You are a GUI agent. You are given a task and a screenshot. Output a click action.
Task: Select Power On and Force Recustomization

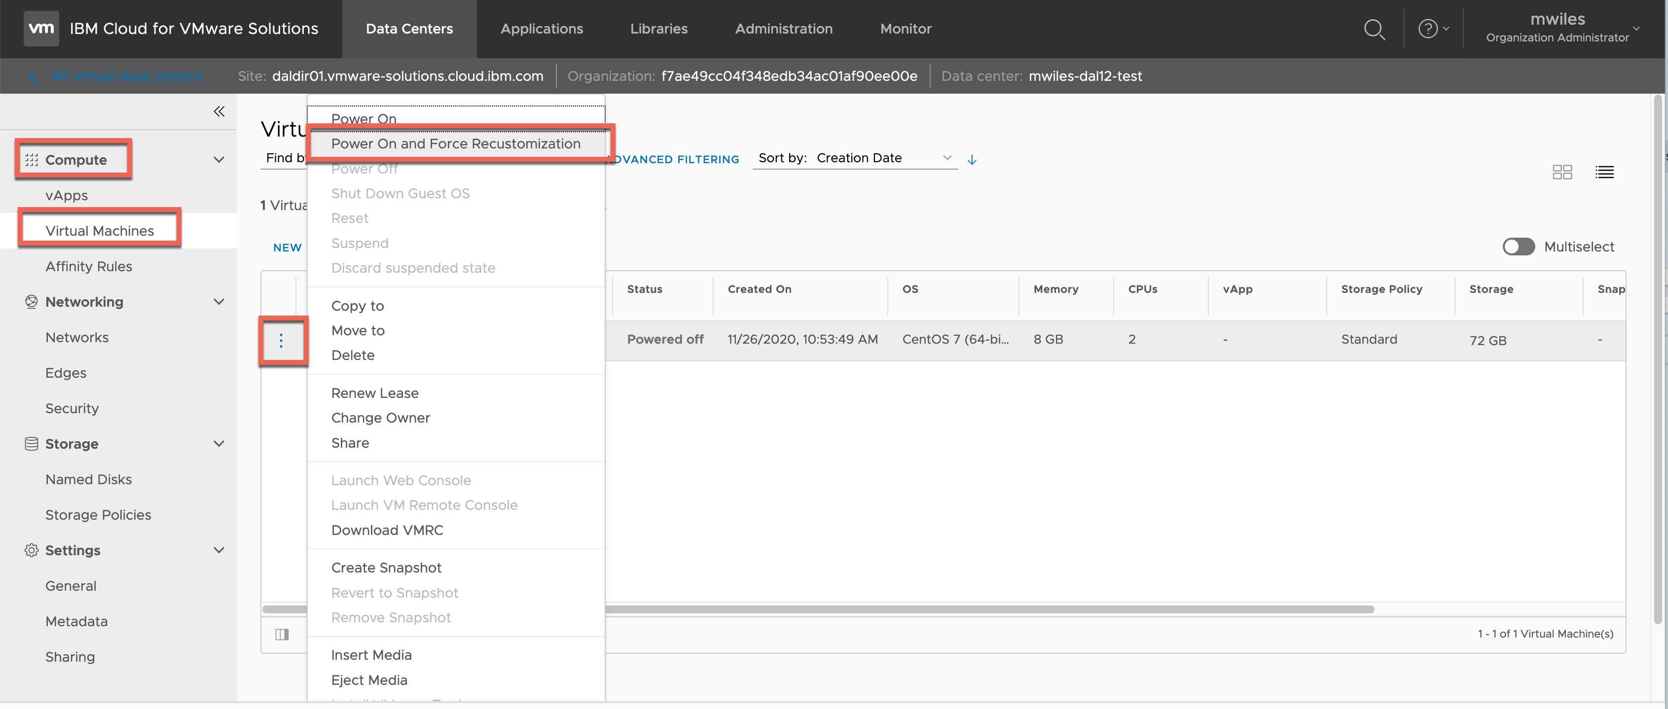pyautogui.click(x=455, y=144)
